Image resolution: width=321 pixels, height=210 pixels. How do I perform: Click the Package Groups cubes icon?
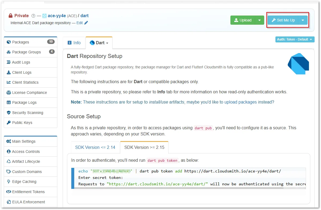tap(9, 52)
